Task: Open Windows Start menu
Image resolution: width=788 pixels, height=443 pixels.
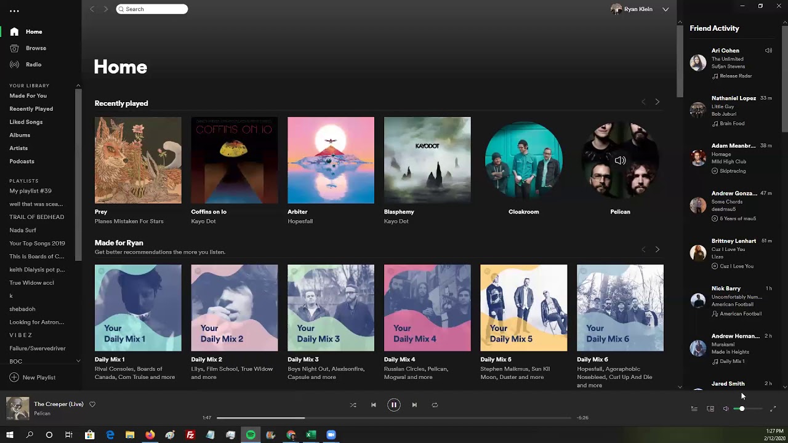Action: 10,435
